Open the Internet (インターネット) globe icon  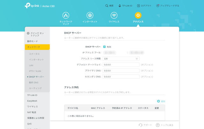point(90,15)
